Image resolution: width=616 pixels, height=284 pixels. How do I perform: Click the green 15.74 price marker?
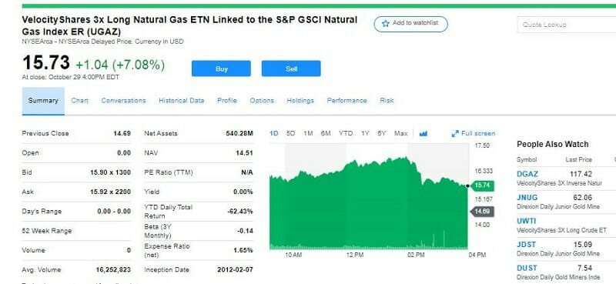click(482, 185)
